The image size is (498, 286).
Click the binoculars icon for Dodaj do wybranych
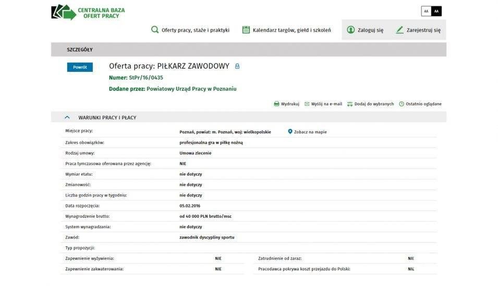tap(350, 104)
